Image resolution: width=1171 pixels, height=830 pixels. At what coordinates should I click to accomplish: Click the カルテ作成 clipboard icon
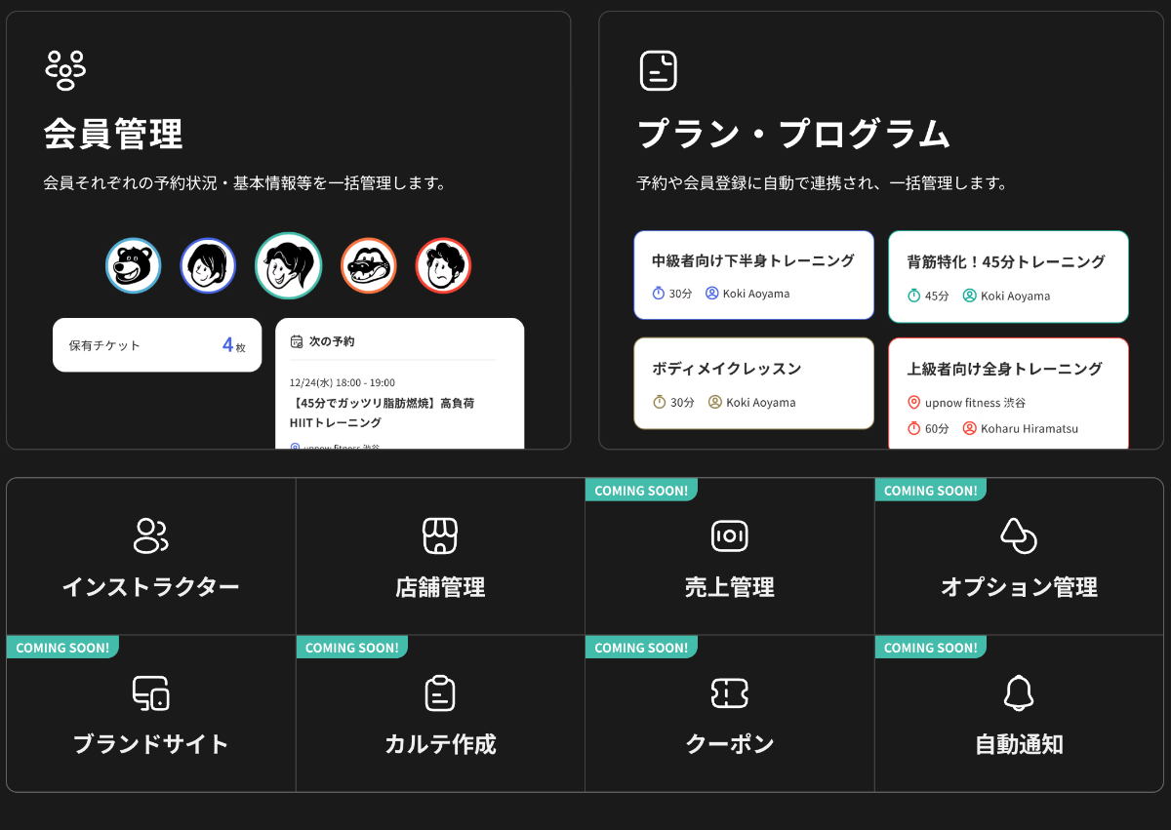440,692
